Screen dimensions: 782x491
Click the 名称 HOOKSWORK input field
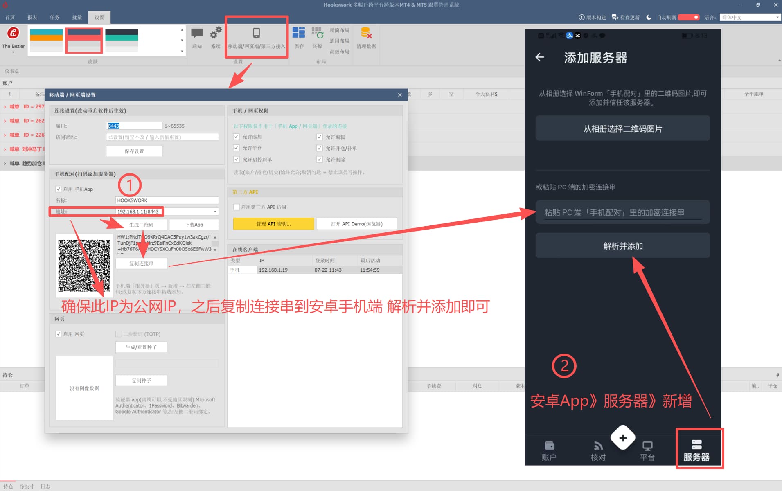pos(167,200)
